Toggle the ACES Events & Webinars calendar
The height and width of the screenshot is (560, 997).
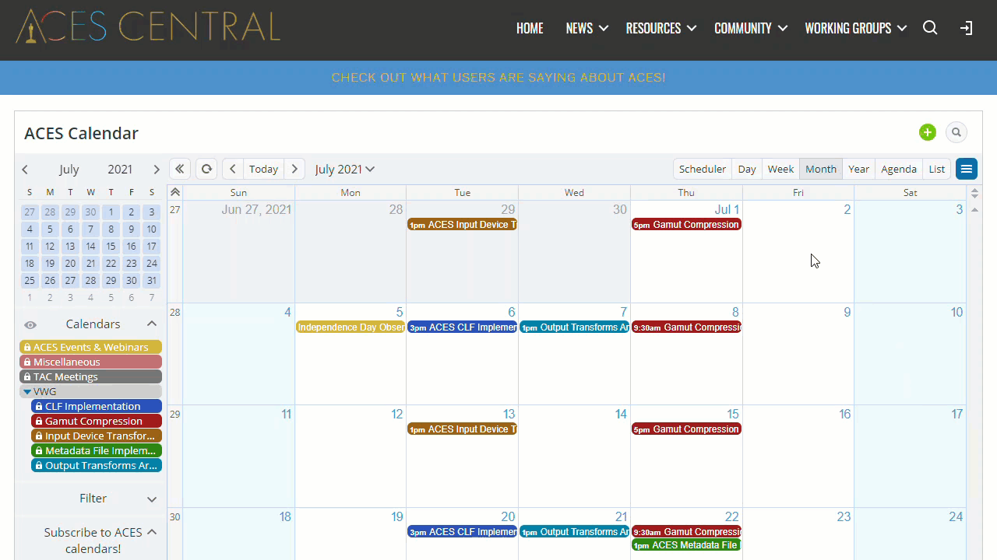click(90, 347)
